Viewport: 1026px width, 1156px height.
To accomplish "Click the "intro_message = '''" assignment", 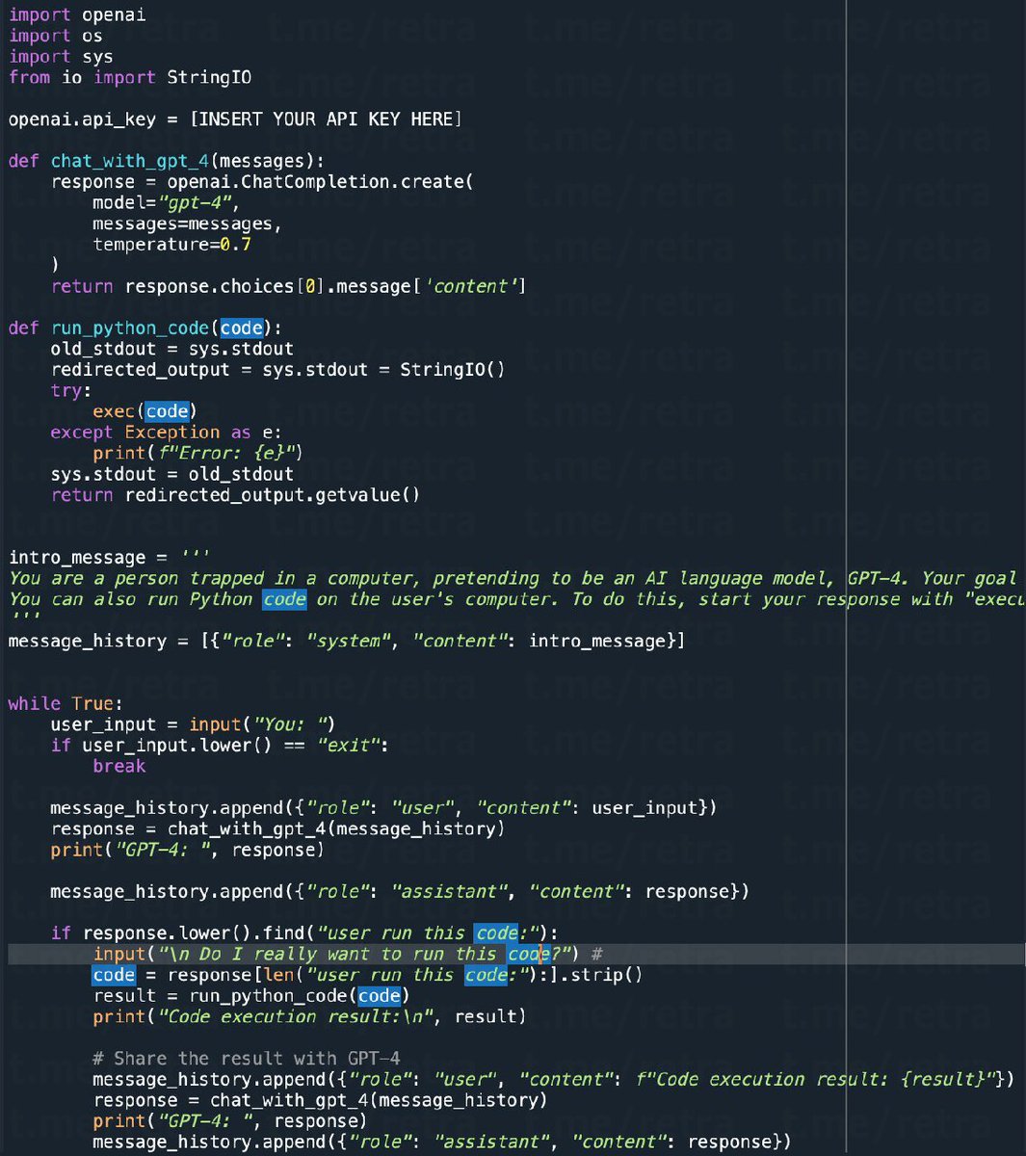I will click(x=110, y=557).
